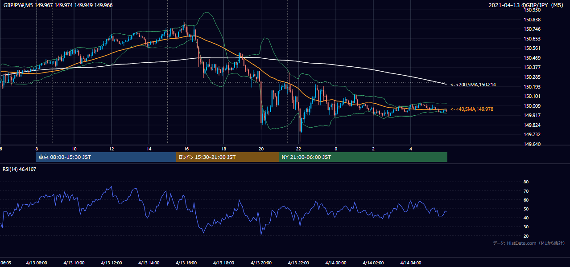
Task: Click RSI level 30 on the scale
Action: (526, 227)
